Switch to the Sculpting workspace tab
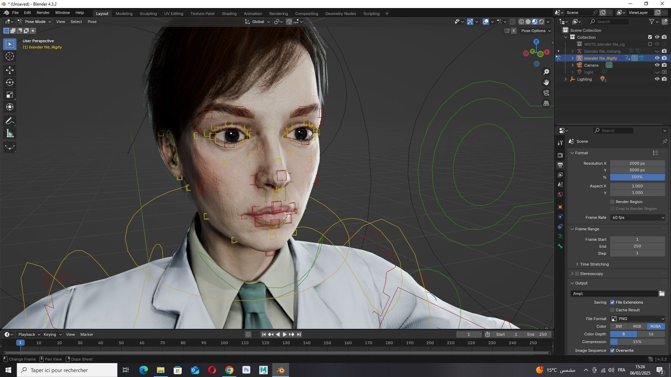The image size is (671, 377). [148, 14]
